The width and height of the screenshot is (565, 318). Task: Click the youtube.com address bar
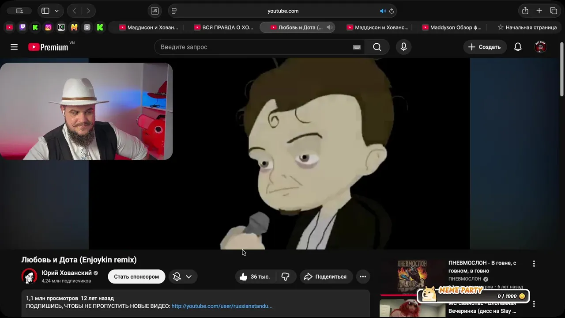tap(283, 11)
